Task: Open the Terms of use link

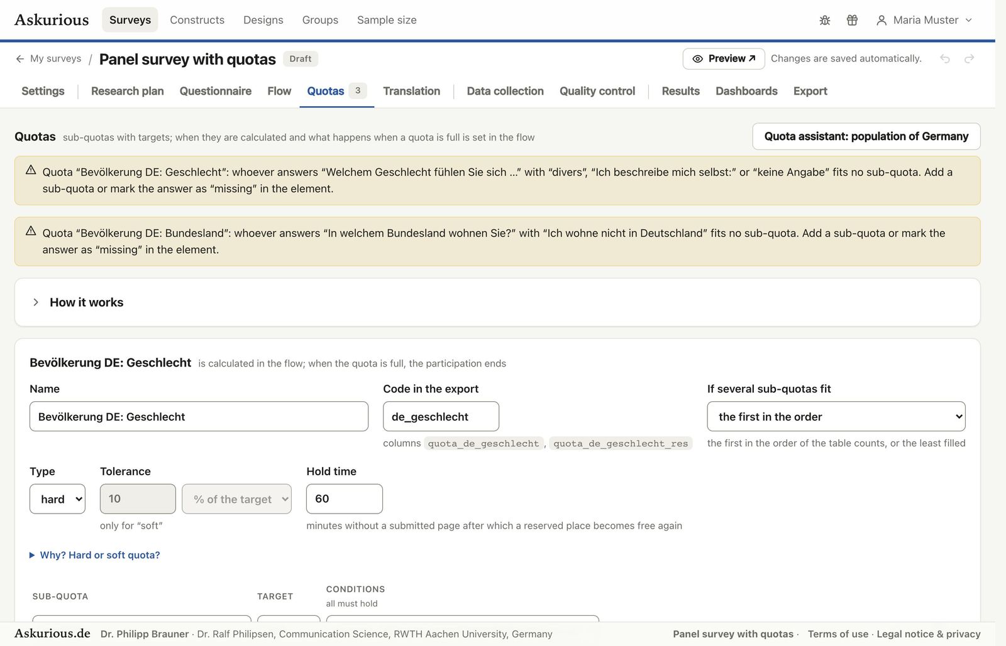Action: [x=837, y=634]
